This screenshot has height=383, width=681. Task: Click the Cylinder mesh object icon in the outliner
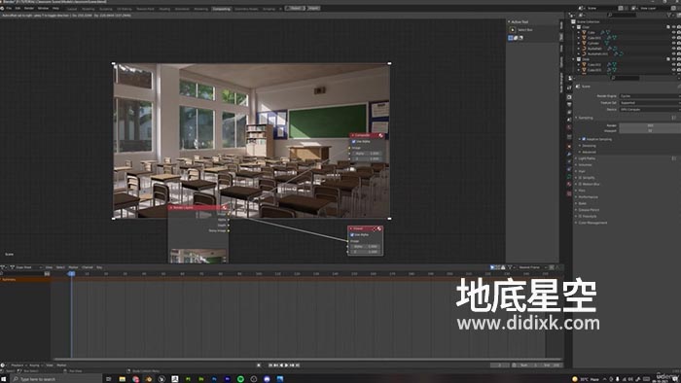point(584,43)
